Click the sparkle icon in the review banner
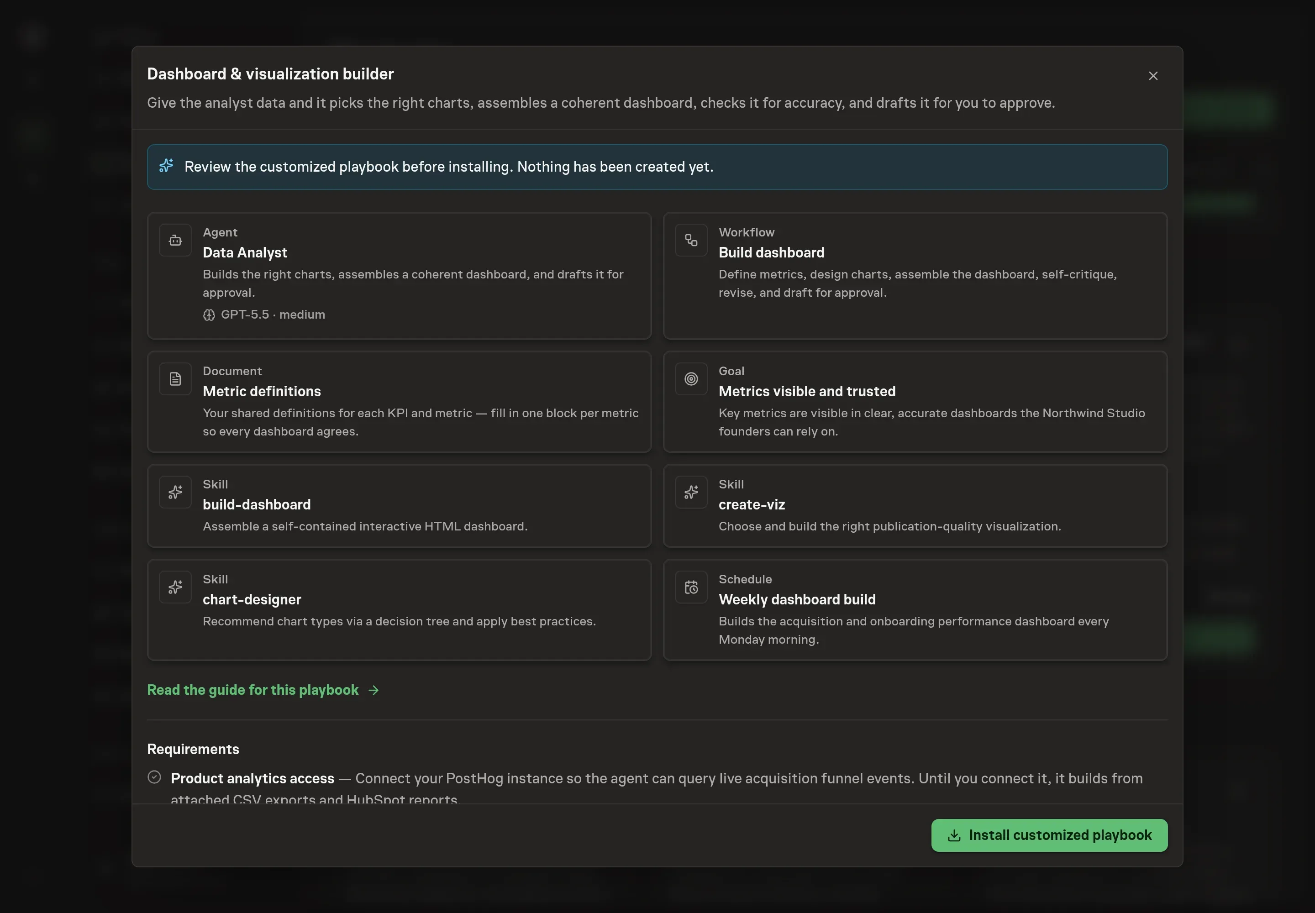This screenshot has height=913, width=1315. pos(166,166)
